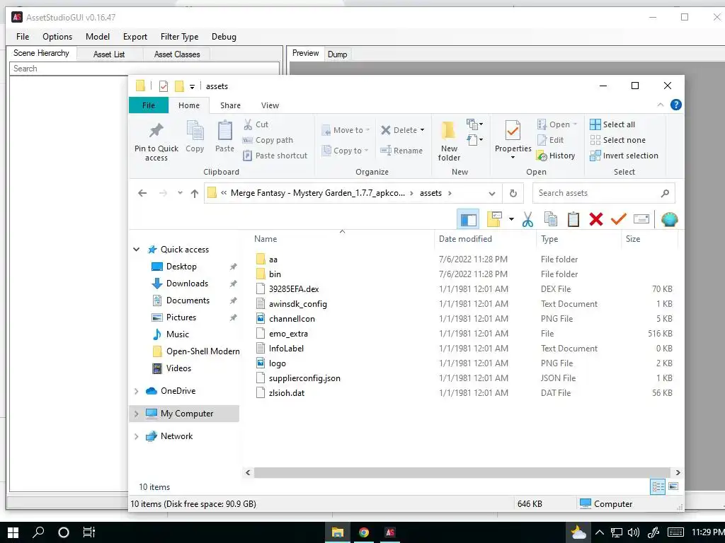Click the Search assets field

(x=603, y=193)
